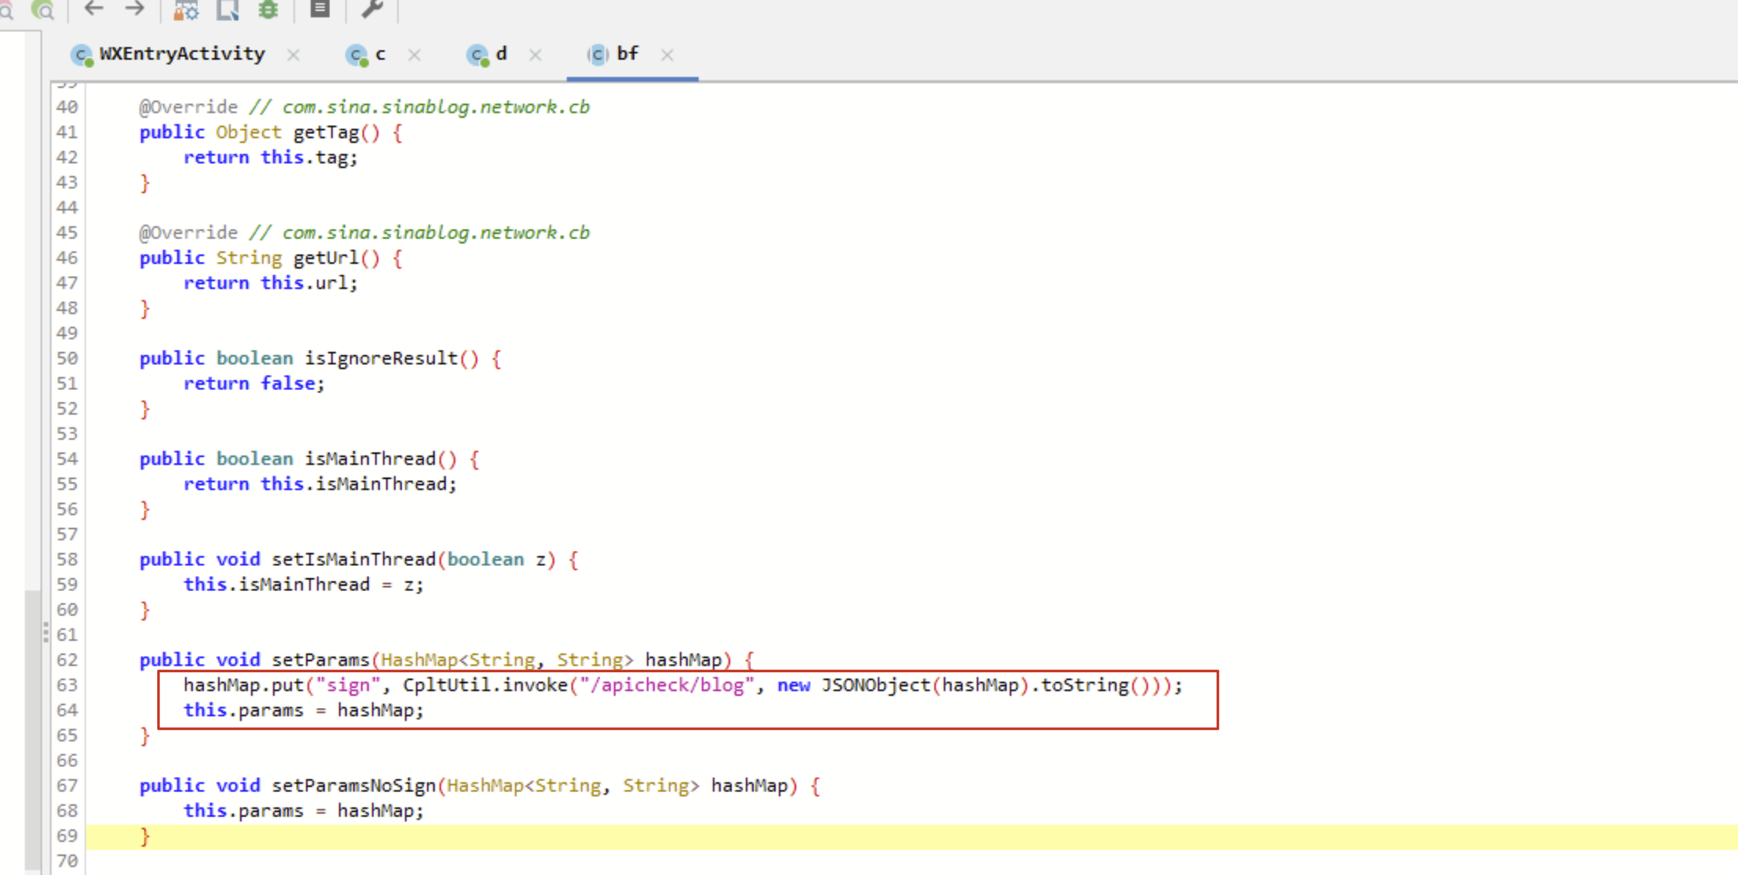
Task: Click line number 63 in gutter
Action: (67, 685)
